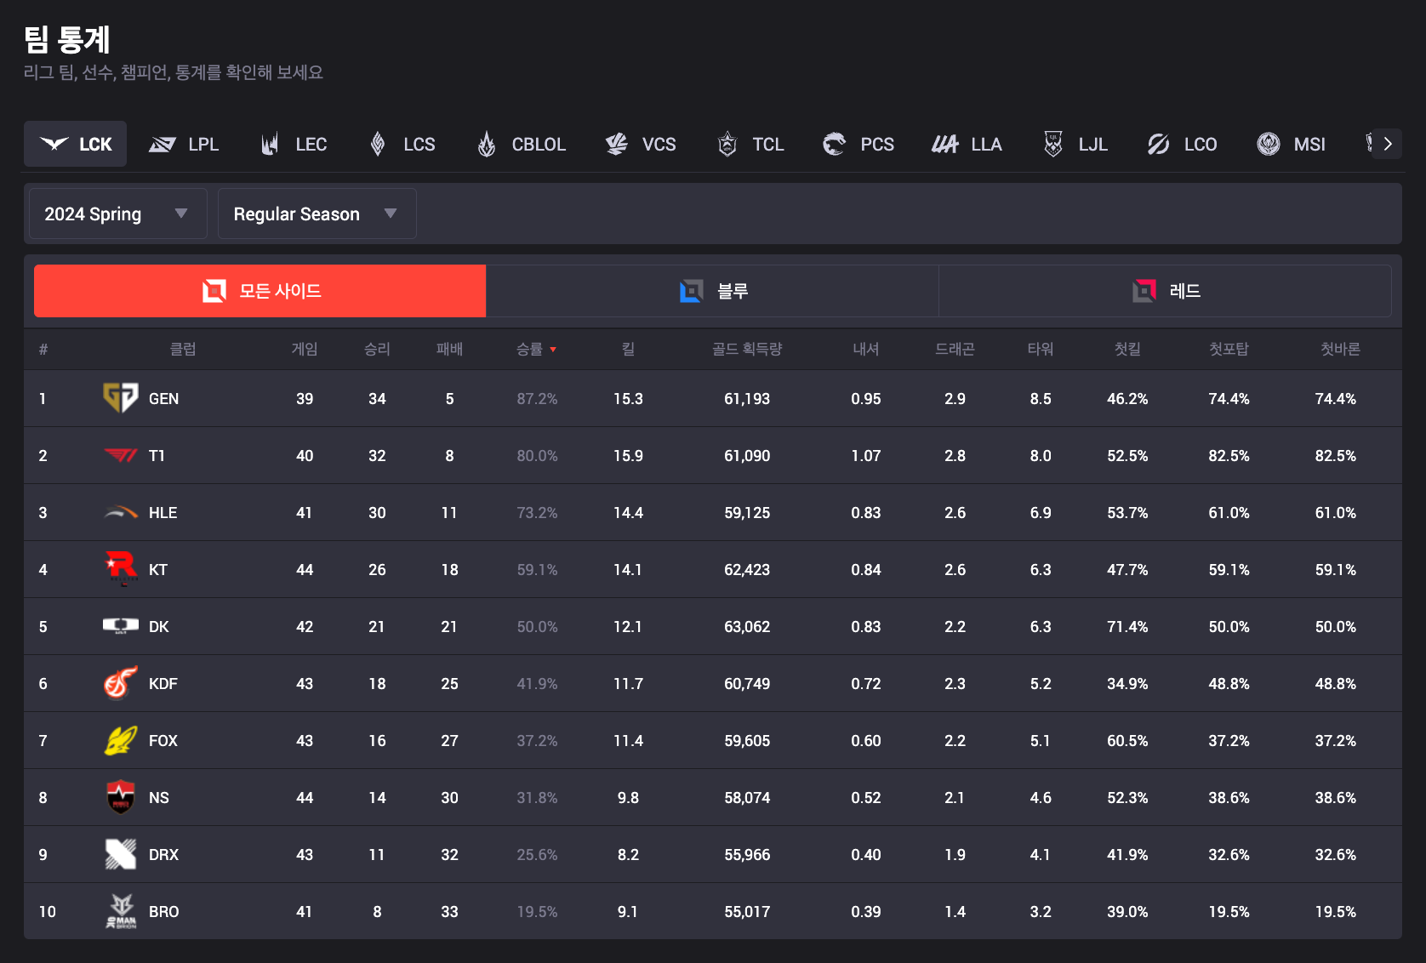Open the Regular Season stage dropdown
Image resolution: width=1426 pixels, height=963 pixels.
tap(317, 214)
